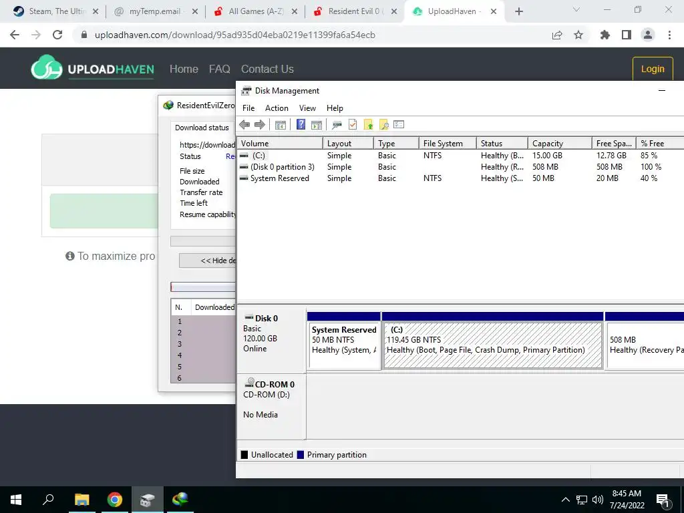Viewport: 684px width, 513px height.
Task: Click the Forward arrow in Disk Management toolbar
Action: pyautogui.click(x=260, y=125)
